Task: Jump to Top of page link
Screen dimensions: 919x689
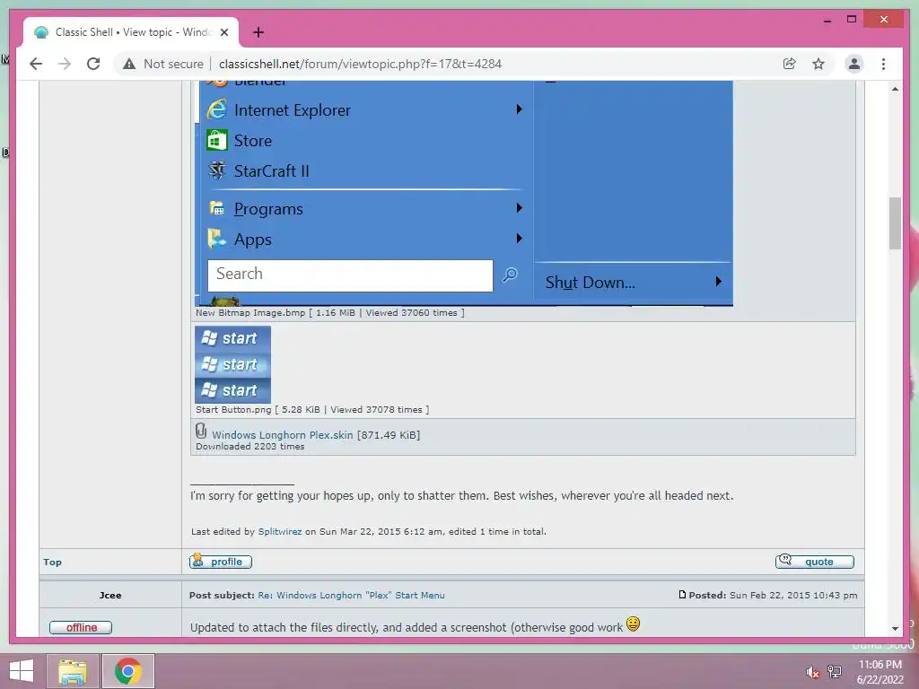Action: pos(52,562)
